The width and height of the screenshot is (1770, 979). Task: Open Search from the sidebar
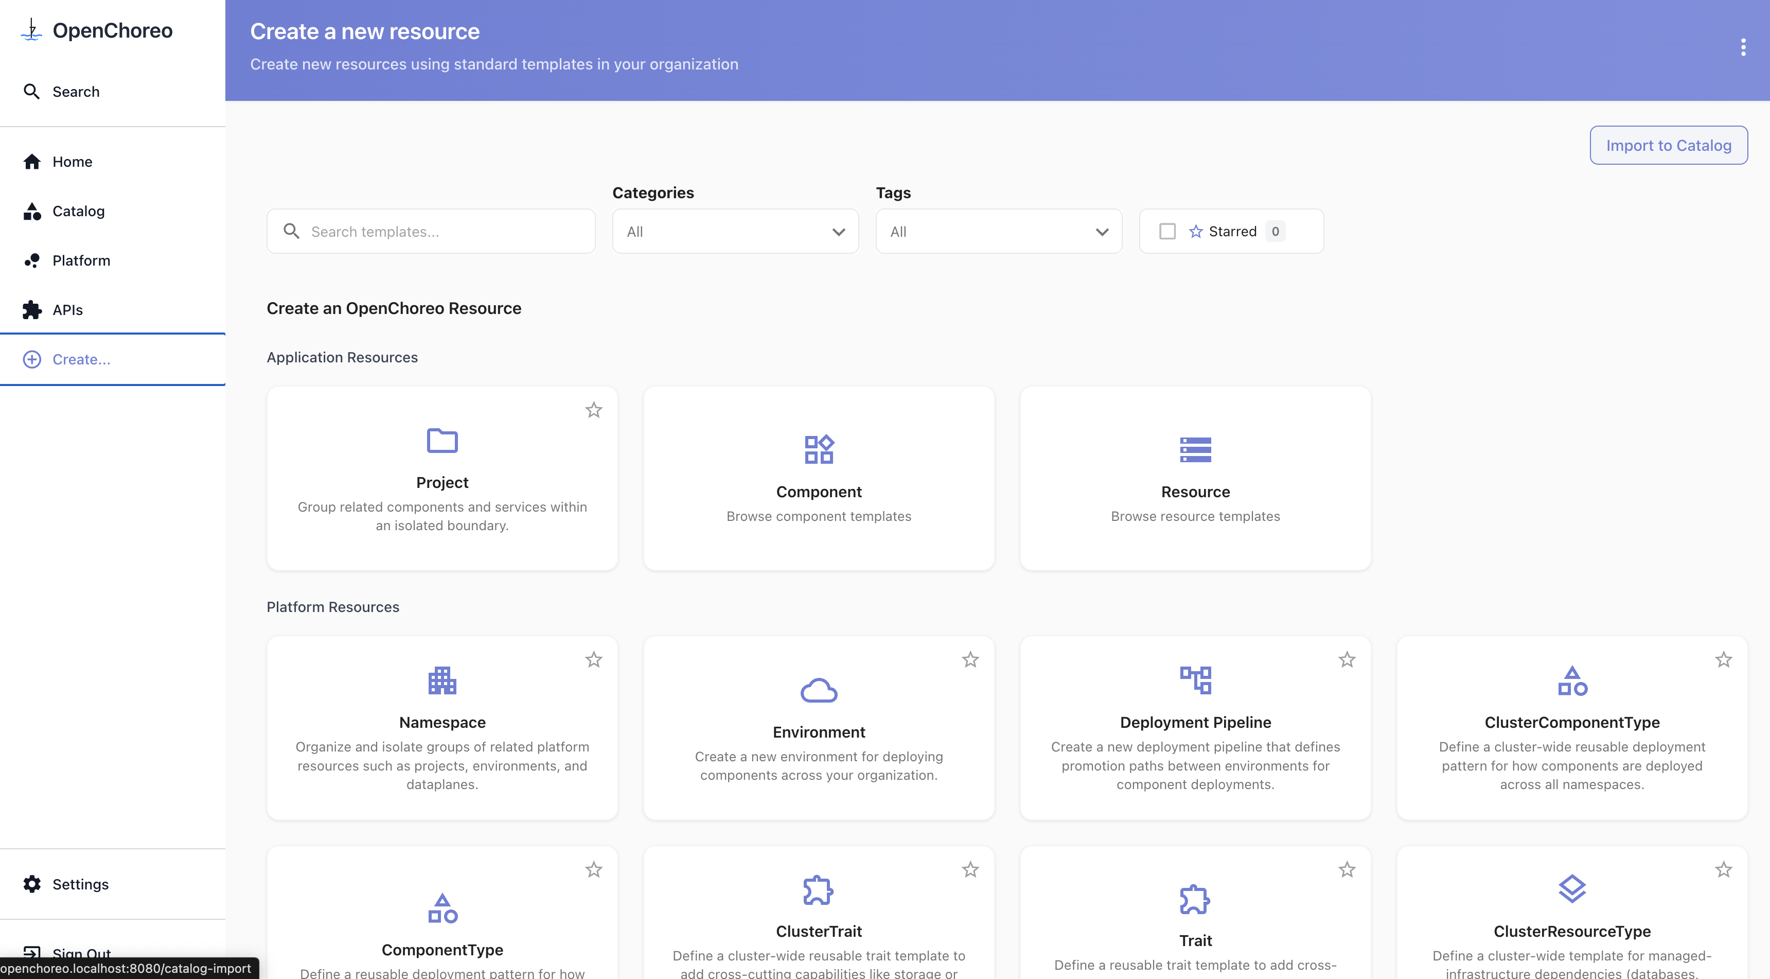[113, 92]
